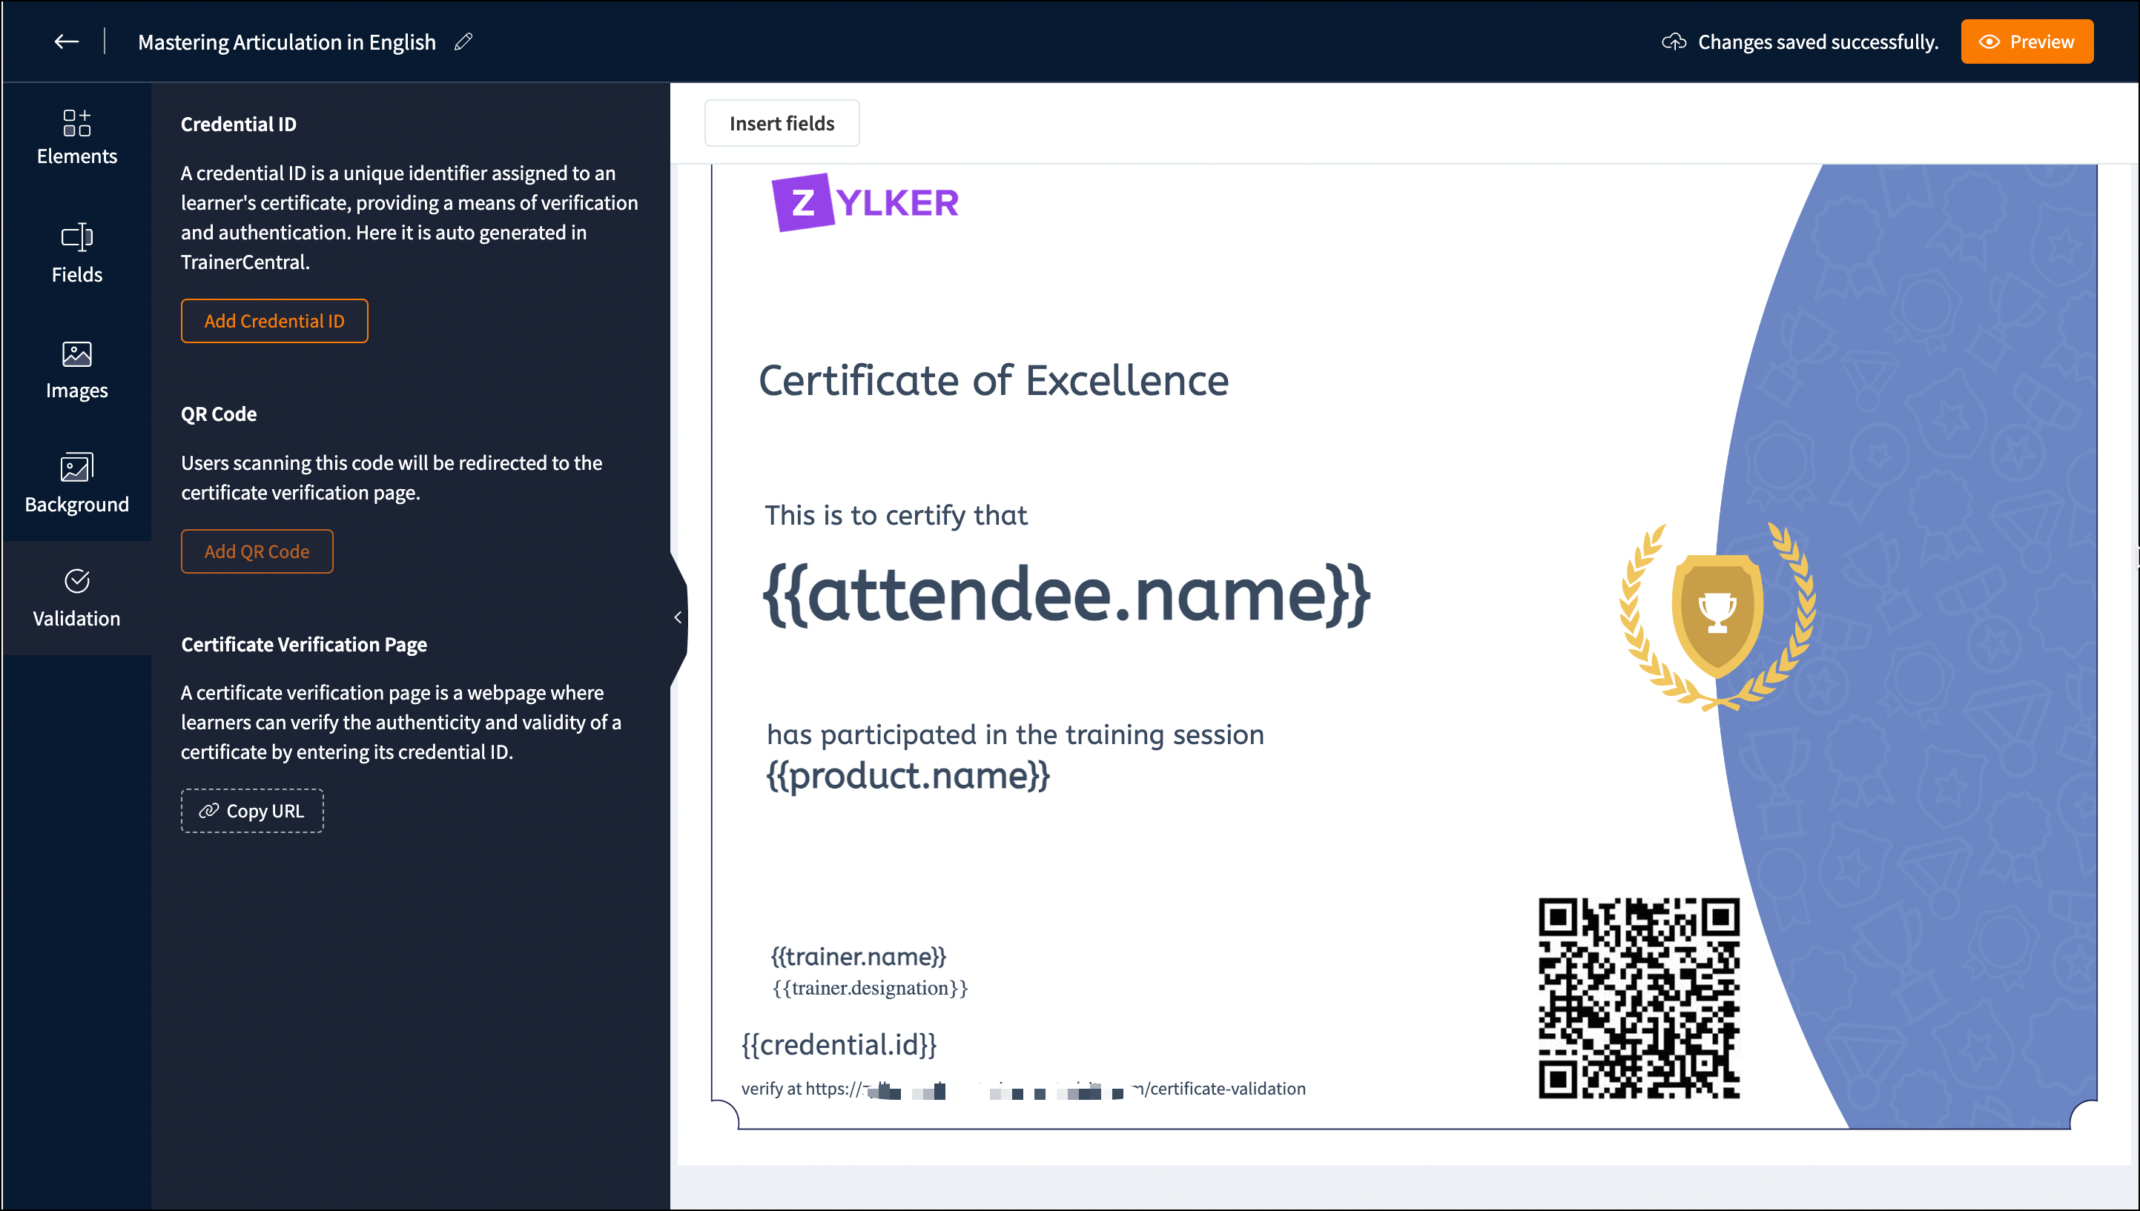Open the Insert fields menu
2140x1211 pixels.
coord(782,123)
